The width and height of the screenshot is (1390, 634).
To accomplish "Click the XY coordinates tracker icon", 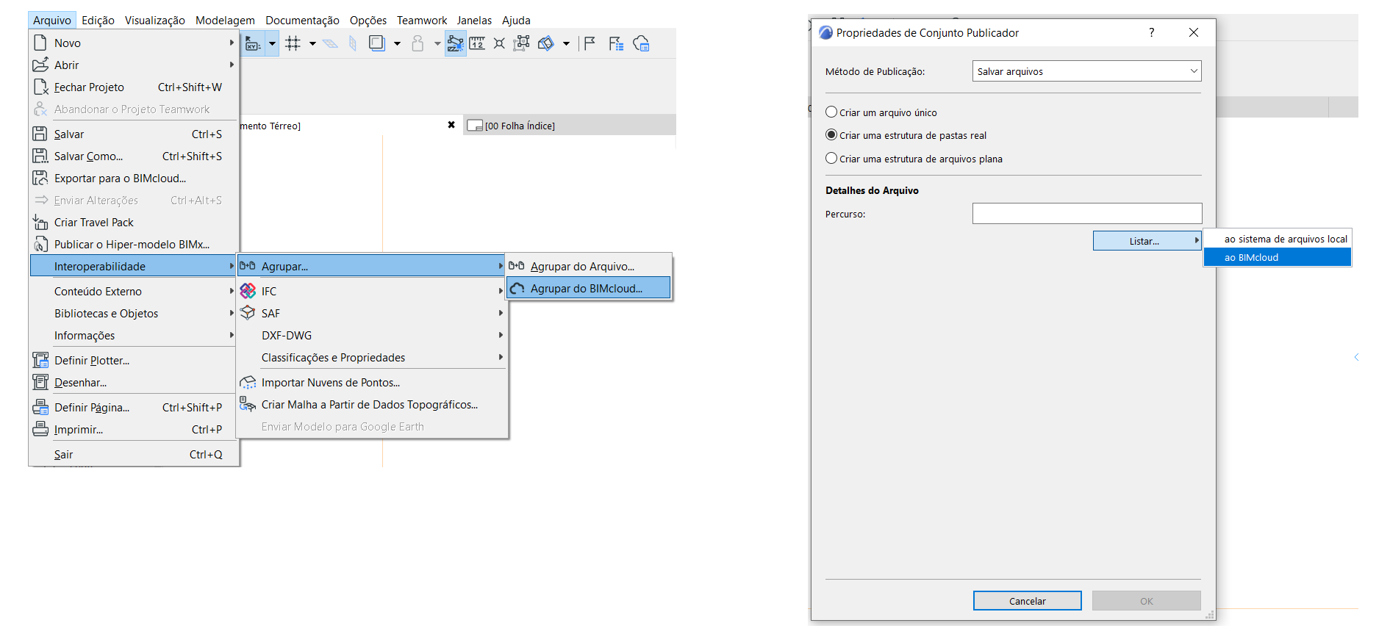I will click(x=253, y=44).
